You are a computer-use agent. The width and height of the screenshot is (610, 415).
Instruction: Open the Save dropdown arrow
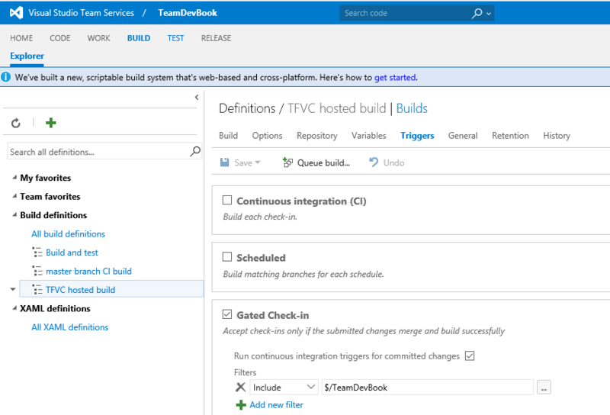click(x=258, y=162)
